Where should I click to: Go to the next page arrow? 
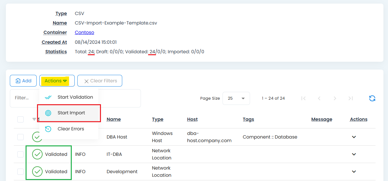tap(335, 98)
